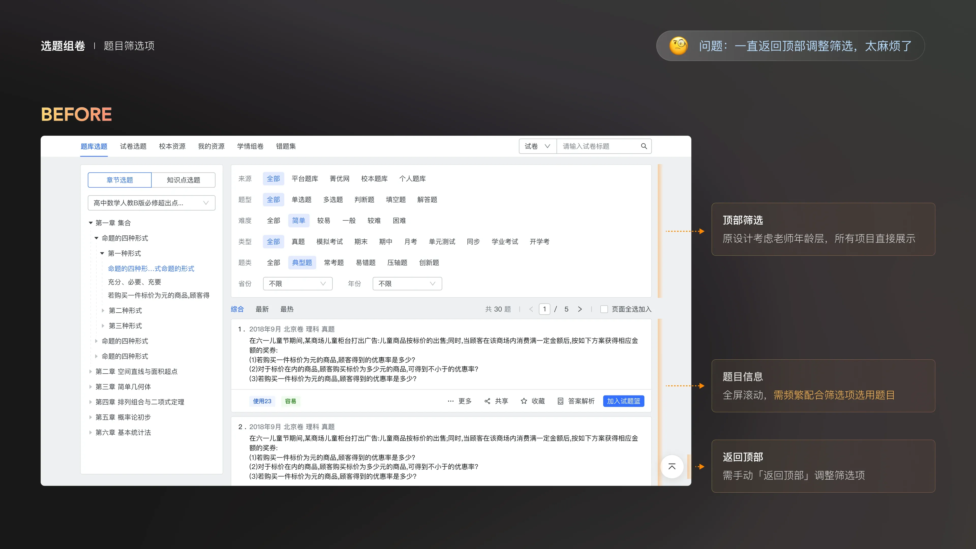The image size is (976, 549).
Task: Select 题类 filter 常考题
Action: point(334,263)
